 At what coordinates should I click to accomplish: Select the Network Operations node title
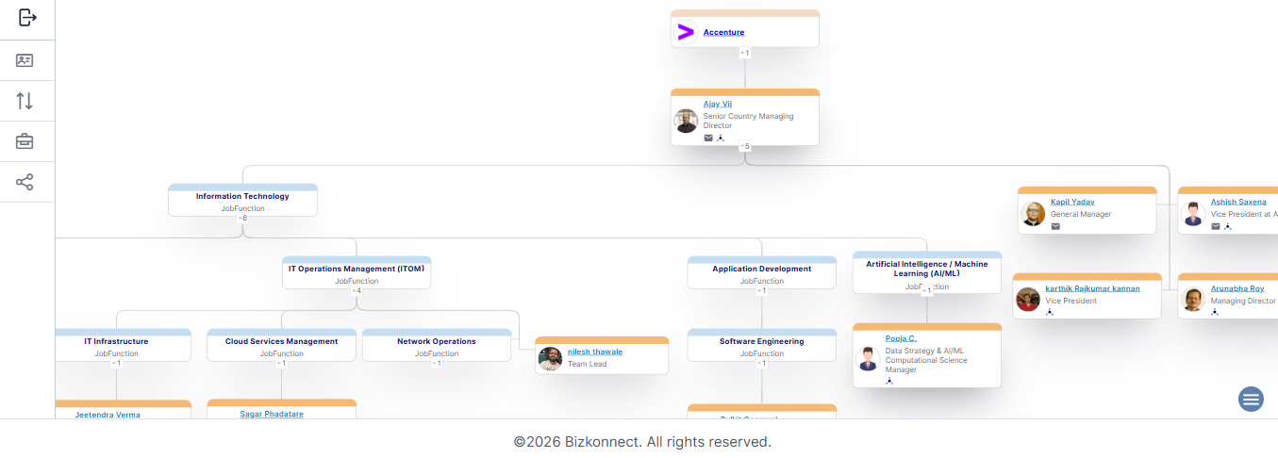pyautogui.click(x=436, y=341)
